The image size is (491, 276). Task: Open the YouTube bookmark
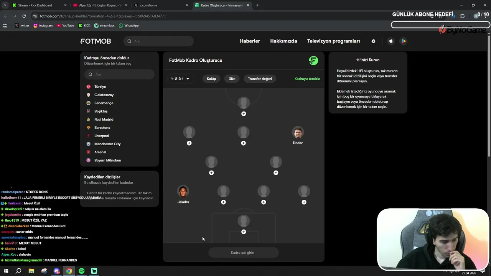coord(66,25)
